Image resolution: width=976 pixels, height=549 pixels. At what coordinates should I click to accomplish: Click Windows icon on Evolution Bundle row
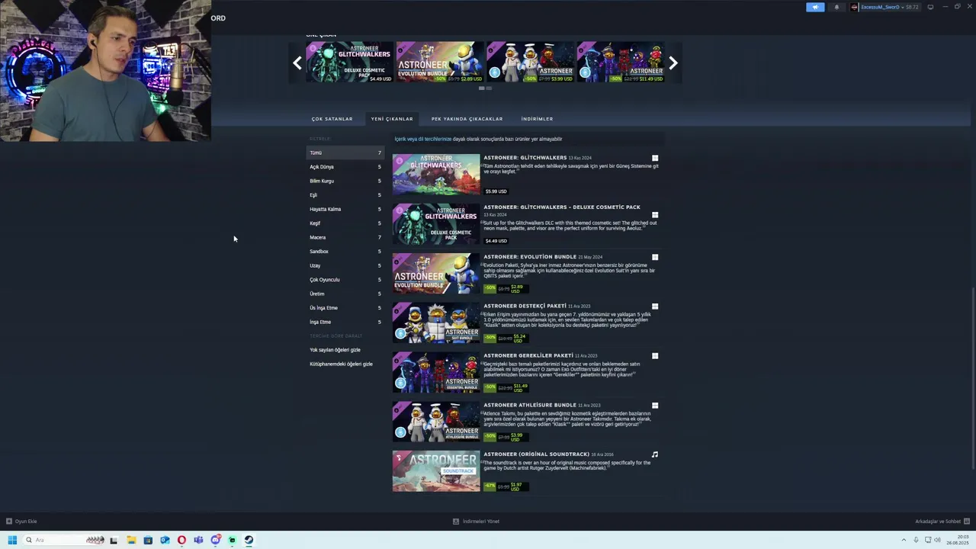pyautogui.click(x=655, y=257)
